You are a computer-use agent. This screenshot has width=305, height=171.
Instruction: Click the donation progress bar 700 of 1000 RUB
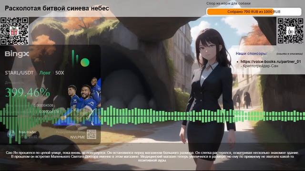[x=254, y=11]
